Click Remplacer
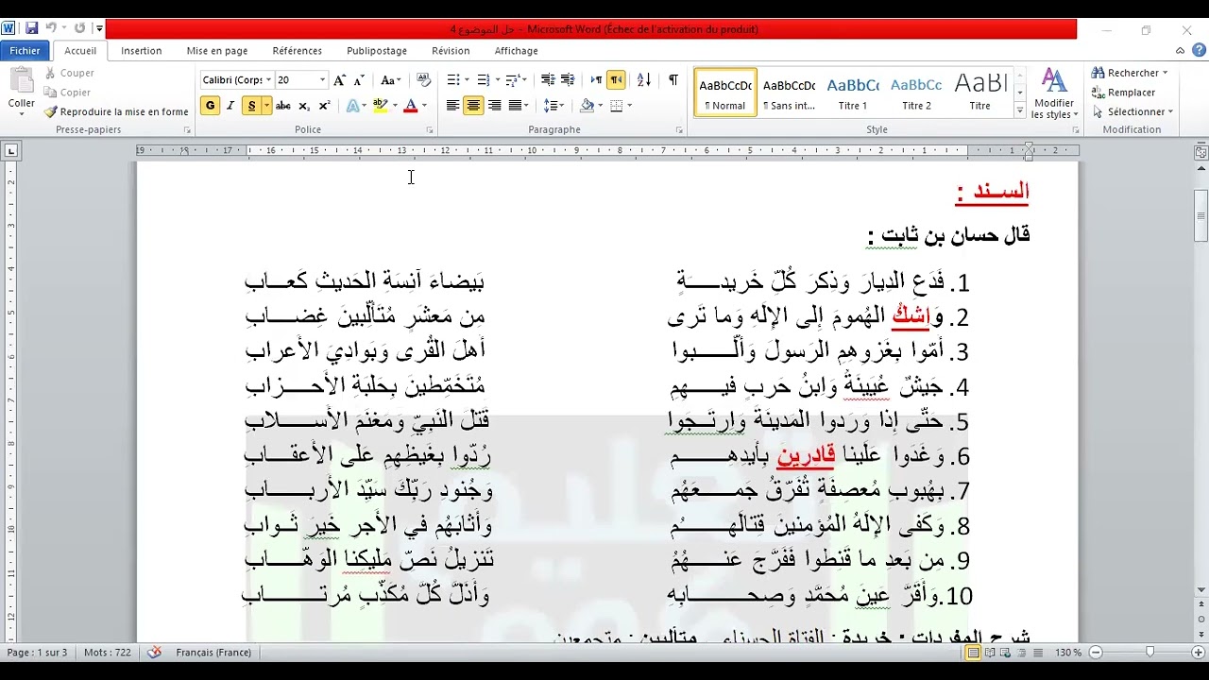This screenshot has width=1209, height=680. 1123,93
